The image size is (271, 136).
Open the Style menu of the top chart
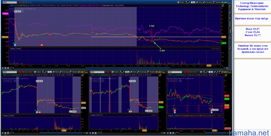coord(199,2)
